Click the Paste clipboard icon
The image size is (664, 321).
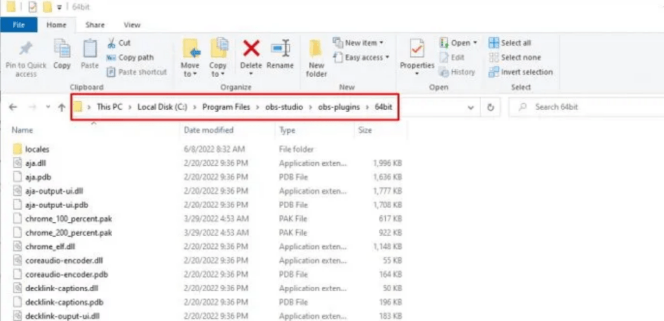click(x=89, y=48)
